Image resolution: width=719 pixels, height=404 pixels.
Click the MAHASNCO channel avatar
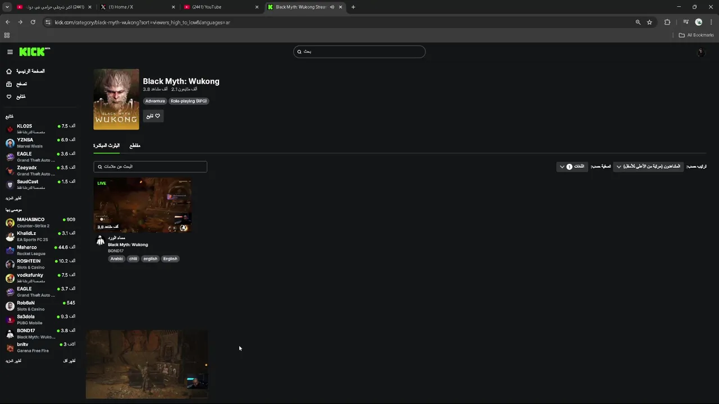coord(10,223)
